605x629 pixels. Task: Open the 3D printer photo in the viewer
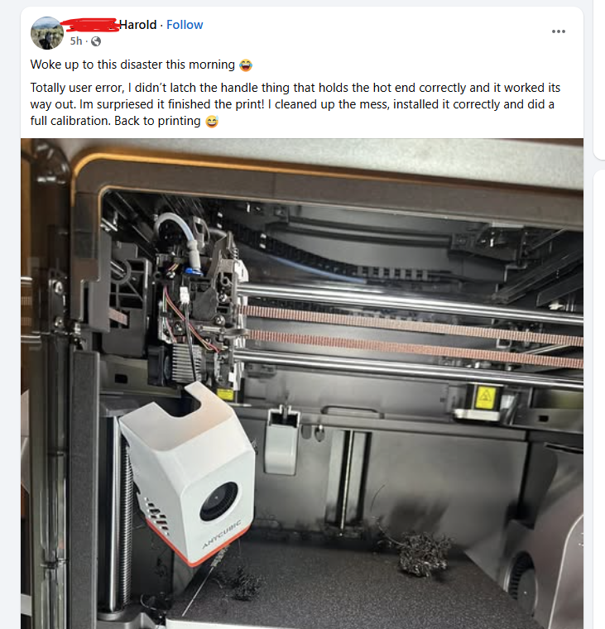pos(302,383)
